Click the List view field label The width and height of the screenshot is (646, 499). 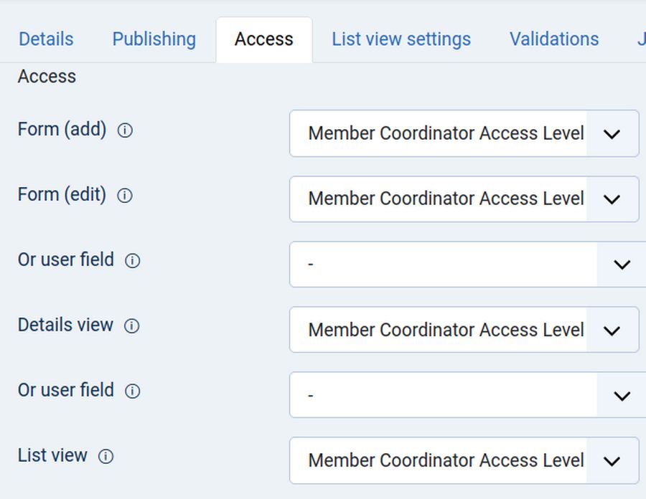tap(52, 455)
